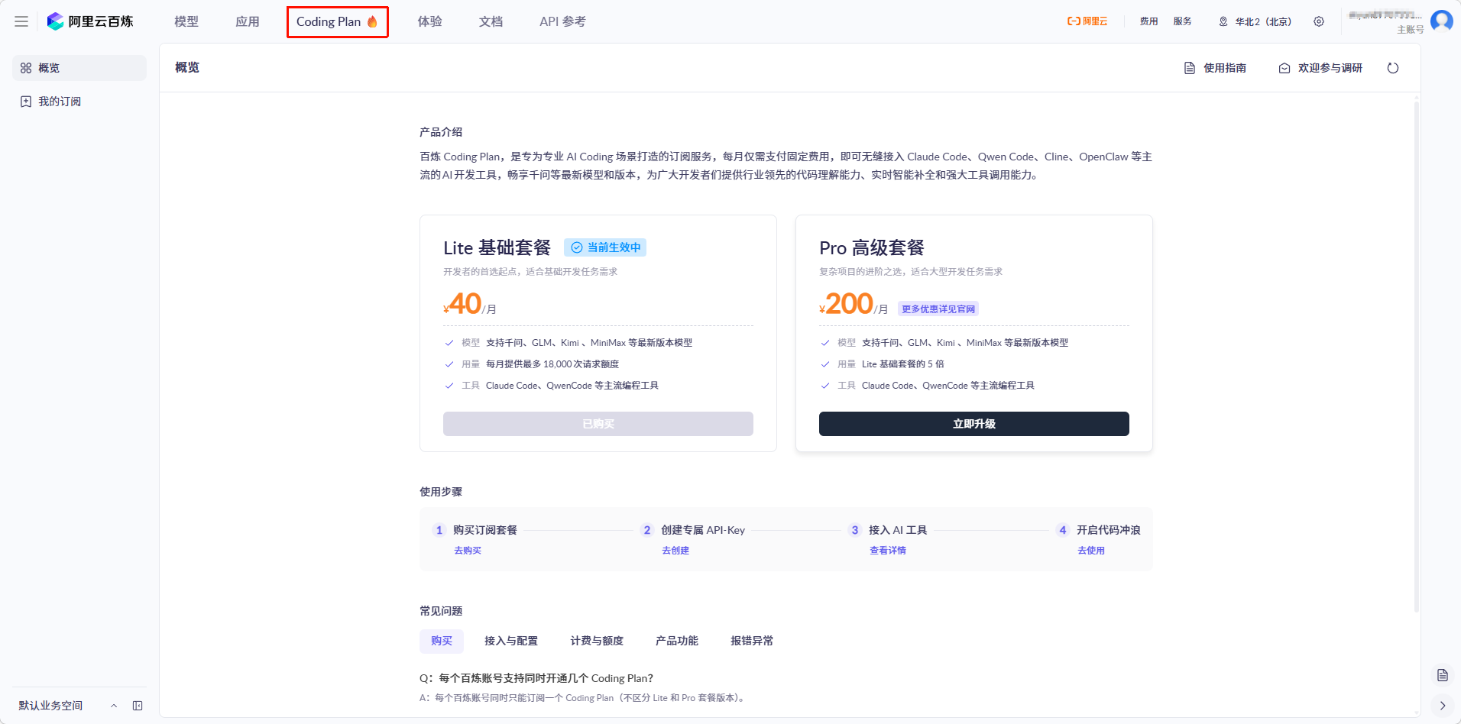Select the 购买 FAQ filter

click(x=441, y=641)
